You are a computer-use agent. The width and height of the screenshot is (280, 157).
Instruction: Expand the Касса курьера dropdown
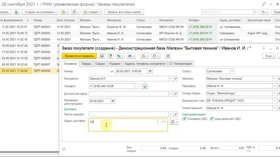pos(171,114)
